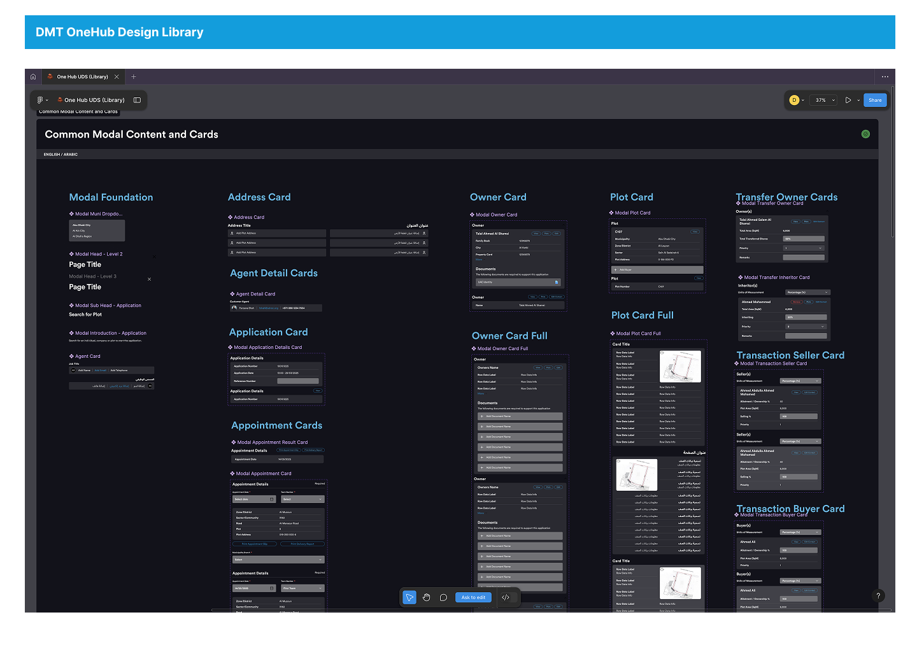Open the Figma main menu logo
Image resolution: width=917 pixels, height=652 pixels.
[41, 100]
